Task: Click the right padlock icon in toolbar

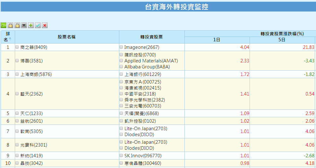Action: [17, 25]
